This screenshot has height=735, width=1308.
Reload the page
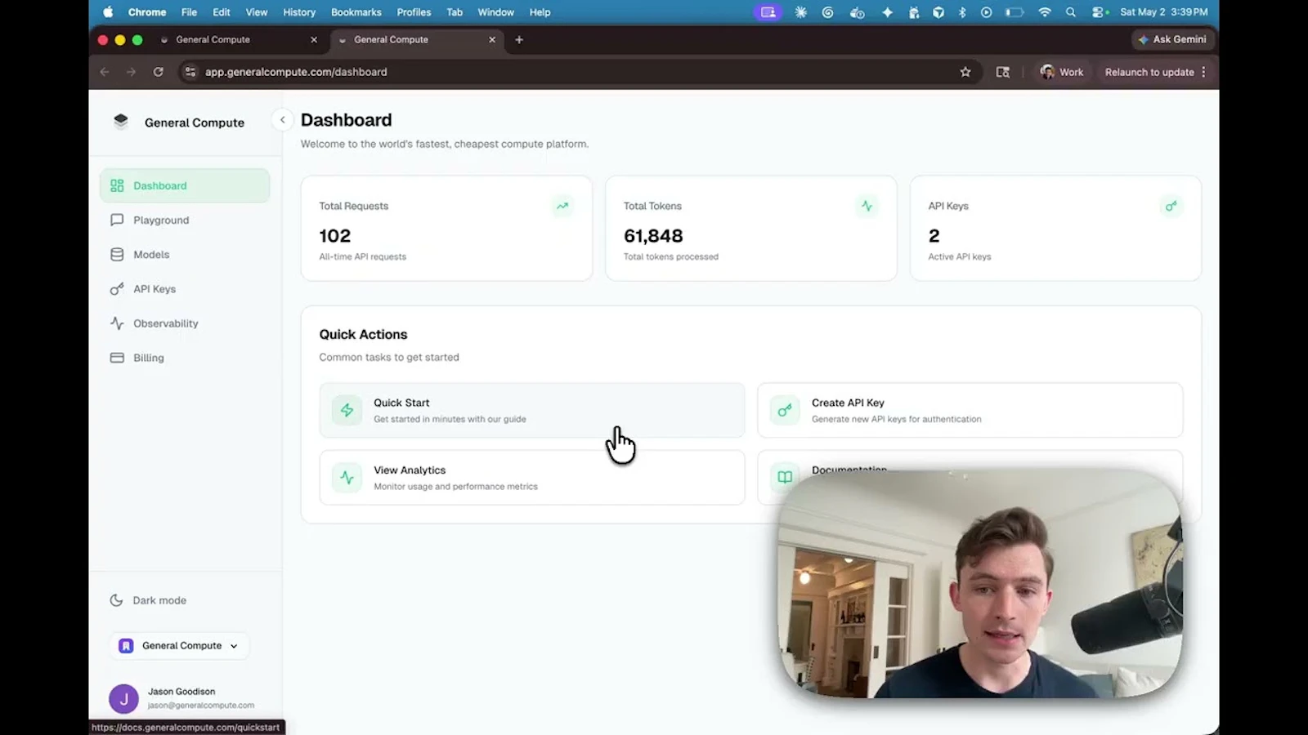[159, 72]
